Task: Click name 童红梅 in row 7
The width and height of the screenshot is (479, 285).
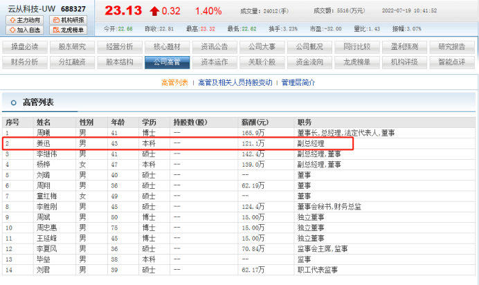Action: click(x=47, y=196)
